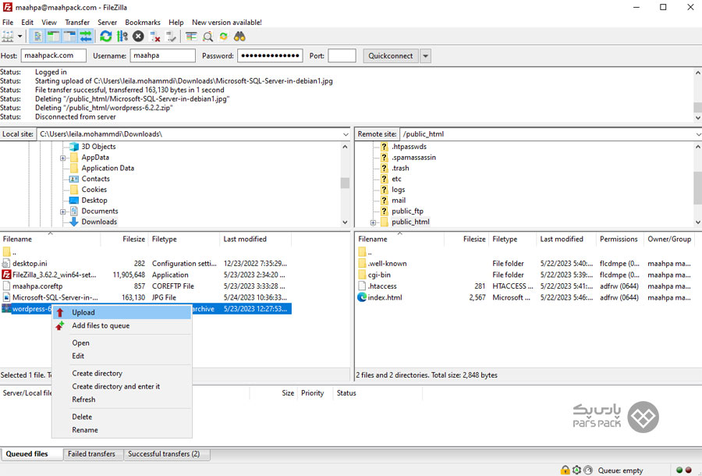Select the index.html Edge file icon
This screenshot has height=476, width=702.
(x=362, y=297)
